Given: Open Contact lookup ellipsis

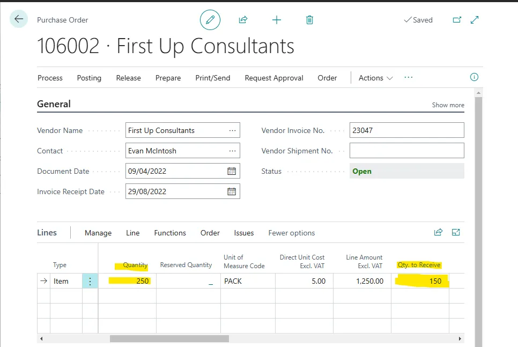Looking at the screenshot, I should point(233,151).
